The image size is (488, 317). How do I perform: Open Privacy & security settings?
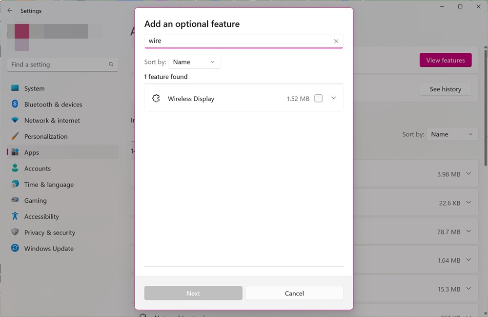50,232
